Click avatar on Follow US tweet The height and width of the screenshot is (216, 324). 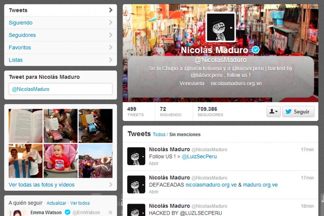point(136,156)
